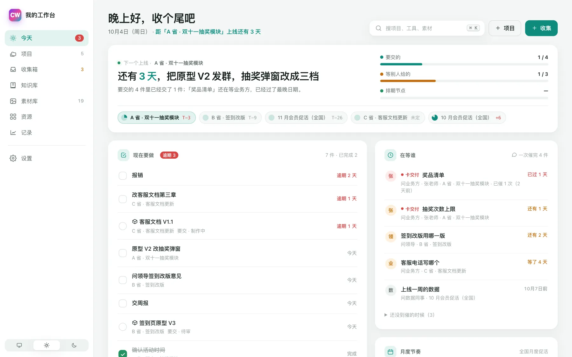Select the 11 月会员促活 project chip

pyautogui.click(x=306, y=118)
